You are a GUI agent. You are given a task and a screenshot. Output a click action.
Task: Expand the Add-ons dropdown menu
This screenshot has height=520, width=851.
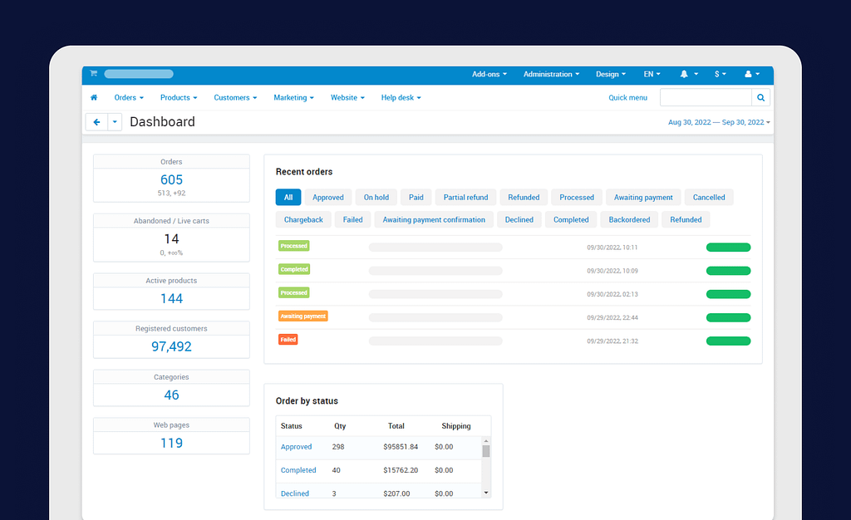(489, 74)
